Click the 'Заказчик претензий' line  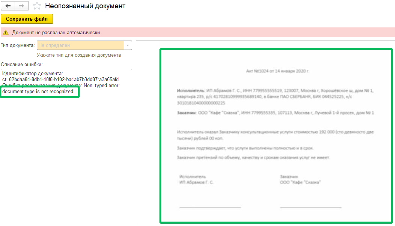click(x=253, y=158)
